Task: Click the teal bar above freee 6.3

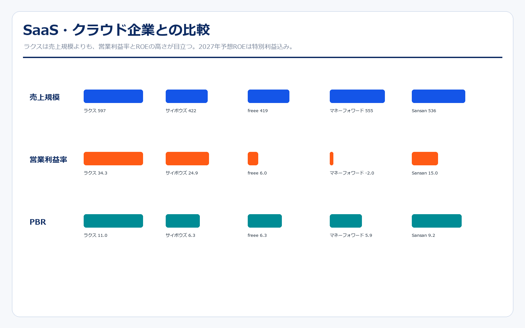Action: tap(265, 221)
